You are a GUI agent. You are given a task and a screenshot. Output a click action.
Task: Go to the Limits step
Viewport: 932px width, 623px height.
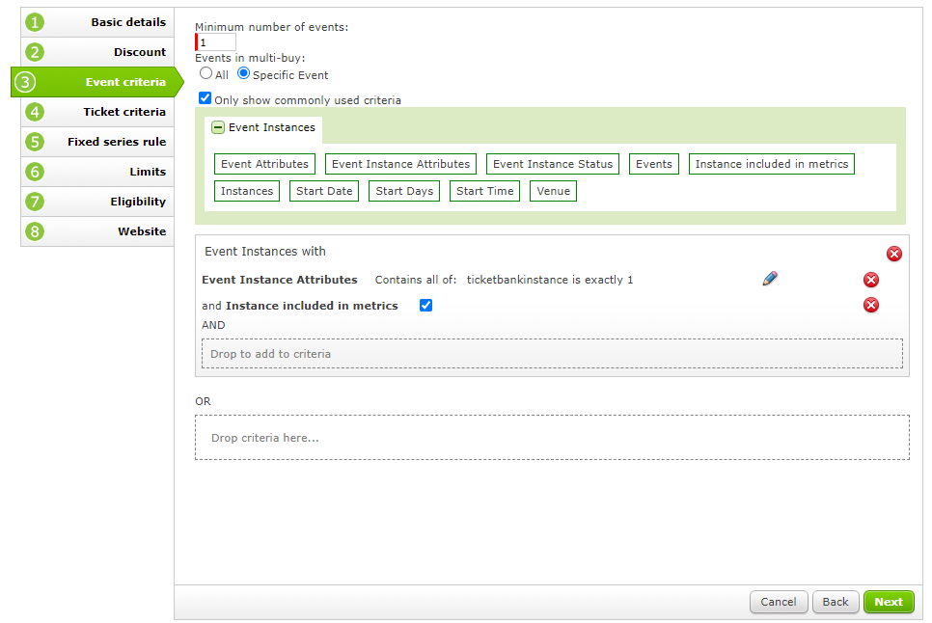[x=97, y=172]
